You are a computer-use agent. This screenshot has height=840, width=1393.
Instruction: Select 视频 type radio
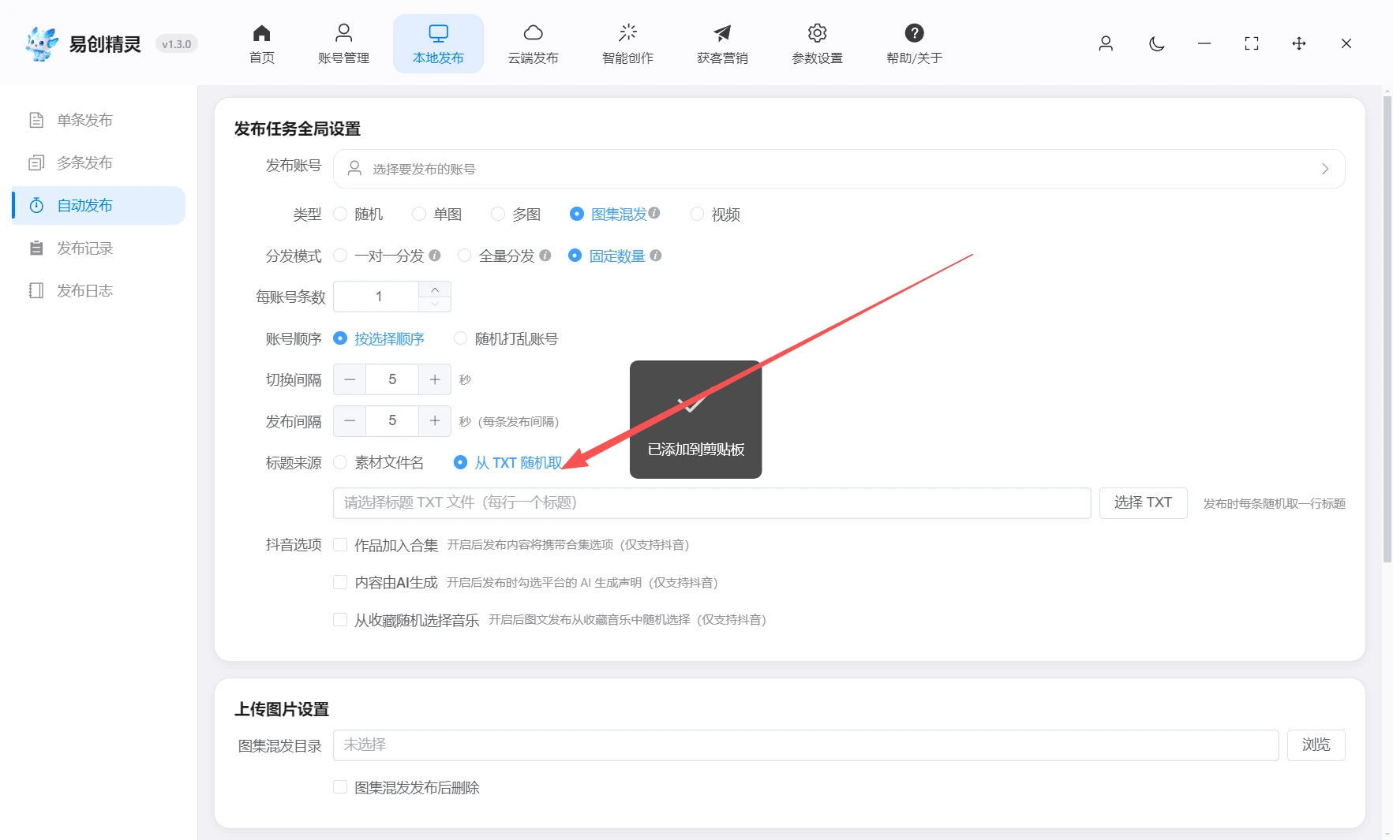[x=715, y=215]
